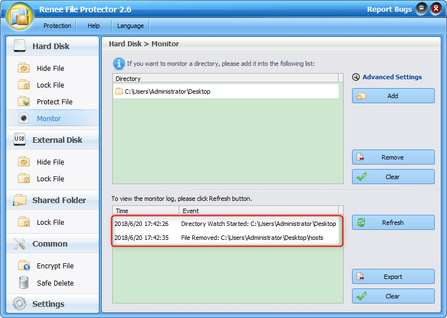Open Advanced Settings link
Image resolution: width=447 pixels, height=318 pixels.
click(x=392, y=77)
